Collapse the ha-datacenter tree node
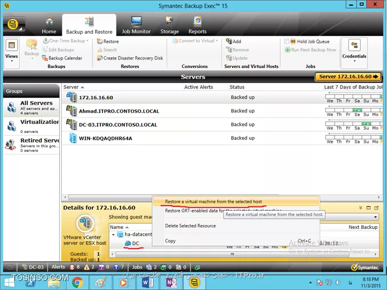387x290 pixels. tap(113, 235)
